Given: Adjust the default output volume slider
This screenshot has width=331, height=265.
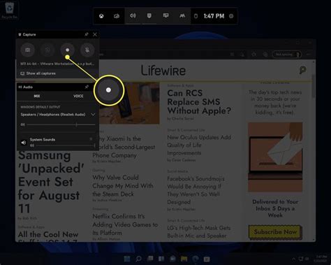Looking at the screenshot, I should pos(61,124).
